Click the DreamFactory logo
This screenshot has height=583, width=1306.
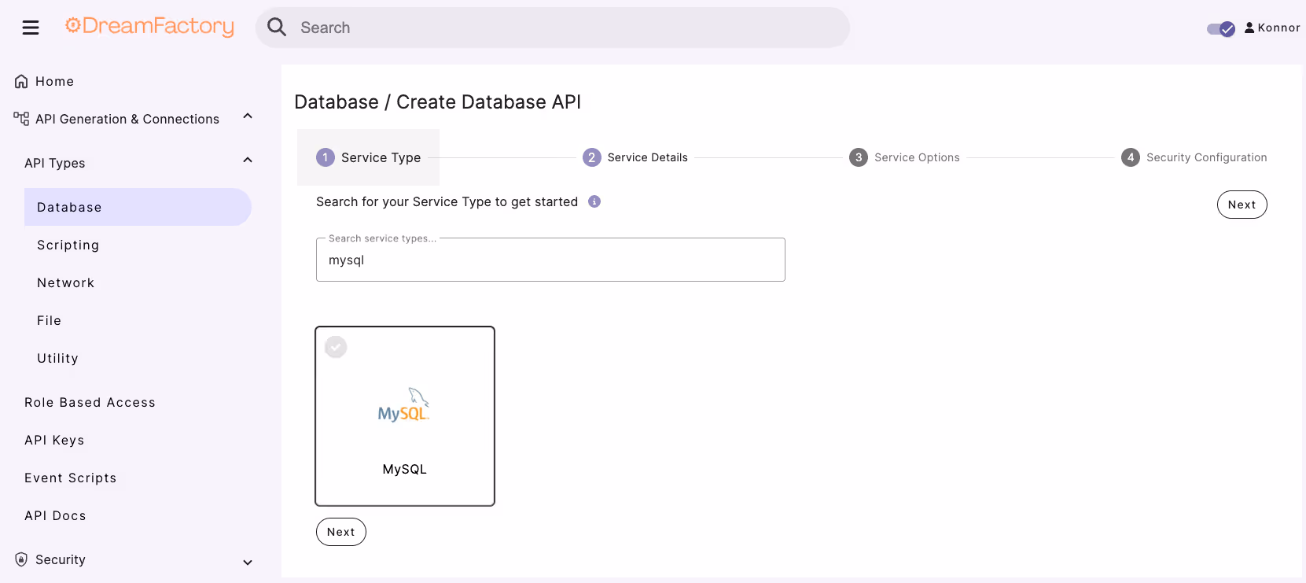click(x=149, y=27)
